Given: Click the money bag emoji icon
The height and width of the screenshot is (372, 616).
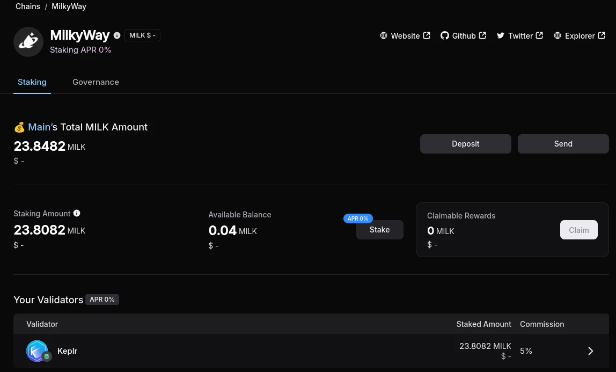Looking at the screenshot, I should tap(19, 127).
